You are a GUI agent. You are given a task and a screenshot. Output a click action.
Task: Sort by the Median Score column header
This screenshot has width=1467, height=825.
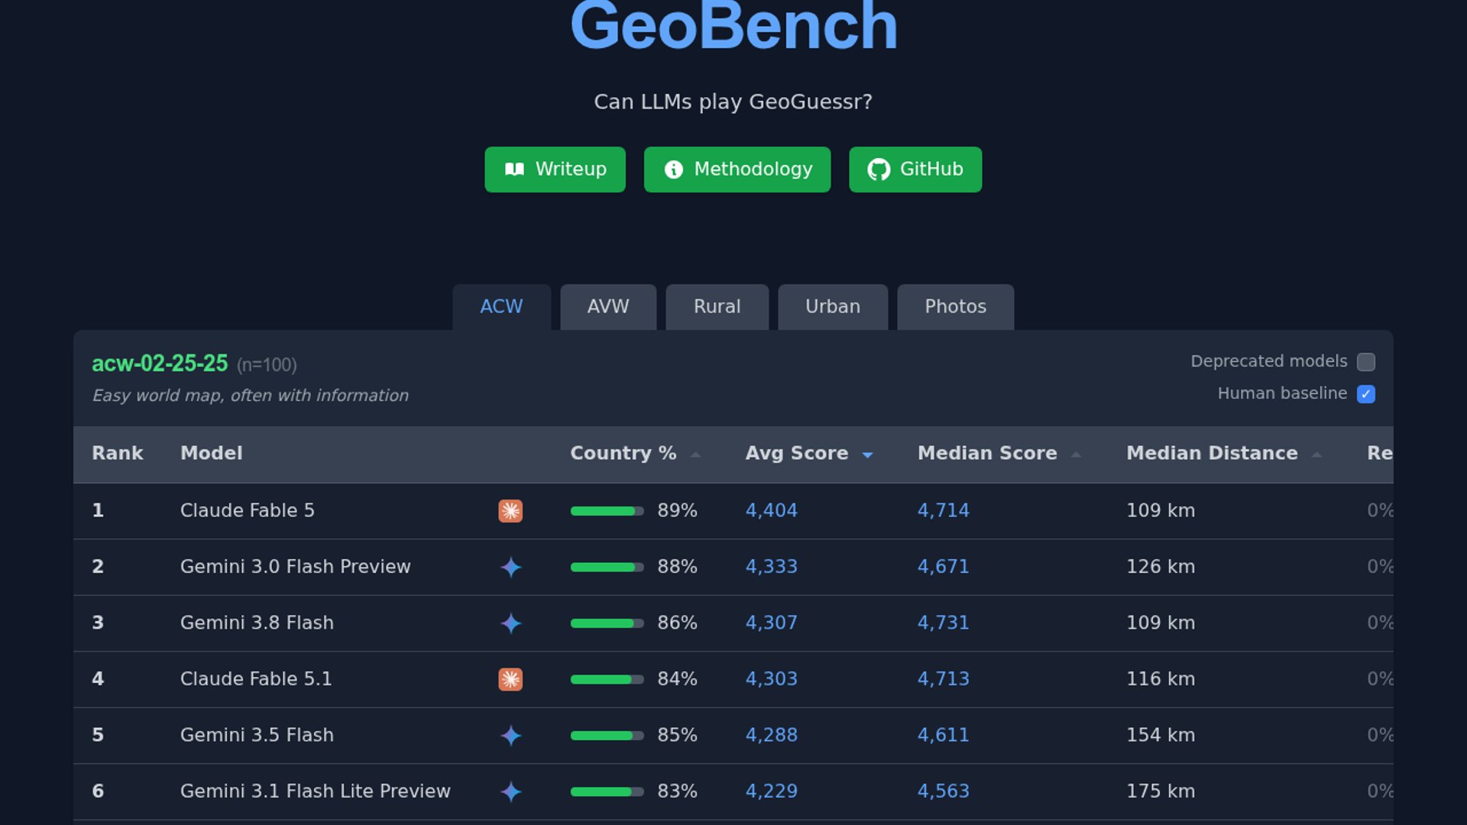point(999,454)
